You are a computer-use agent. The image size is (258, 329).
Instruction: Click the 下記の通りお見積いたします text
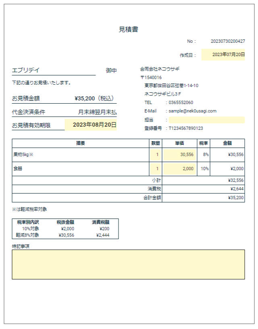pyautogui.click(x=42, y=83)
